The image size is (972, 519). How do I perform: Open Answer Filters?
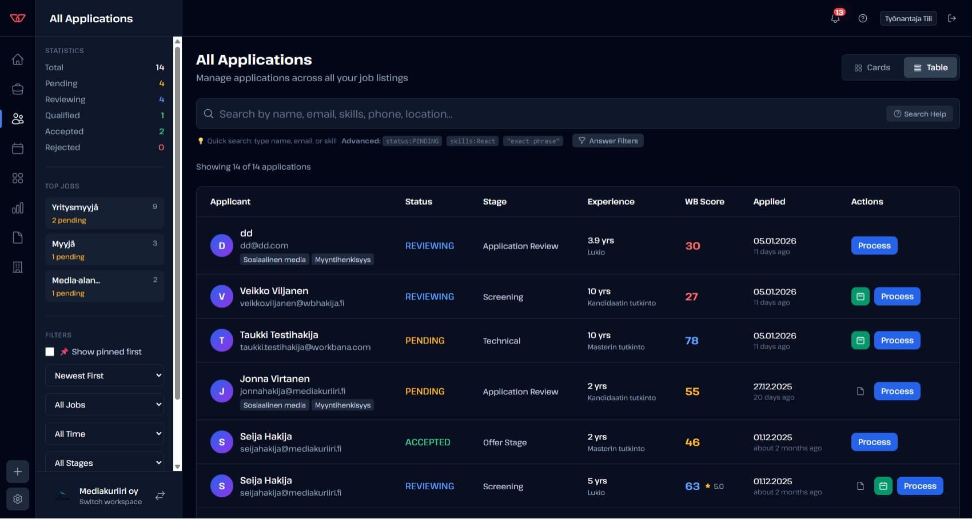click(x=608, y=141)
